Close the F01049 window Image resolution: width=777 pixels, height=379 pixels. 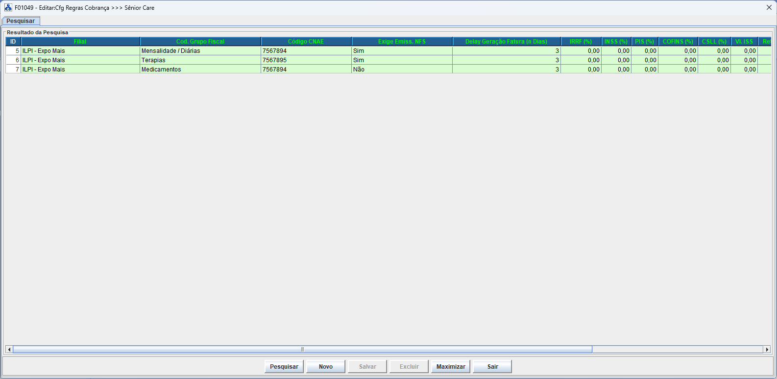[x=769, y=7]
